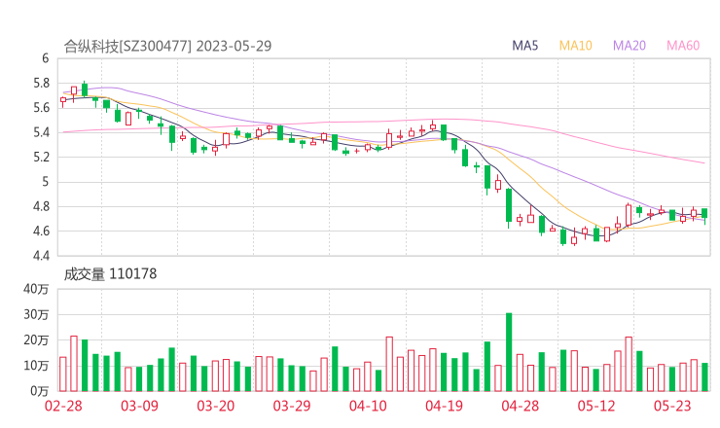
Task: Click the first red volume bar at 02-28
Action: pos(63,374)
